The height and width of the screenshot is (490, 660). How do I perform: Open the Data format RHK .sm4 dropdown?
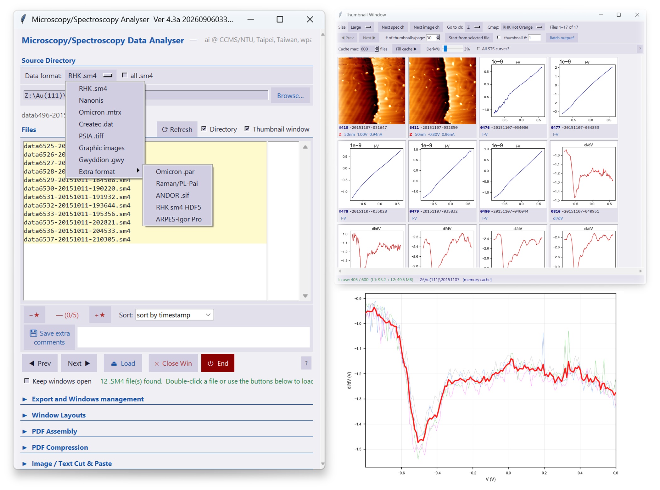point(91,76)
